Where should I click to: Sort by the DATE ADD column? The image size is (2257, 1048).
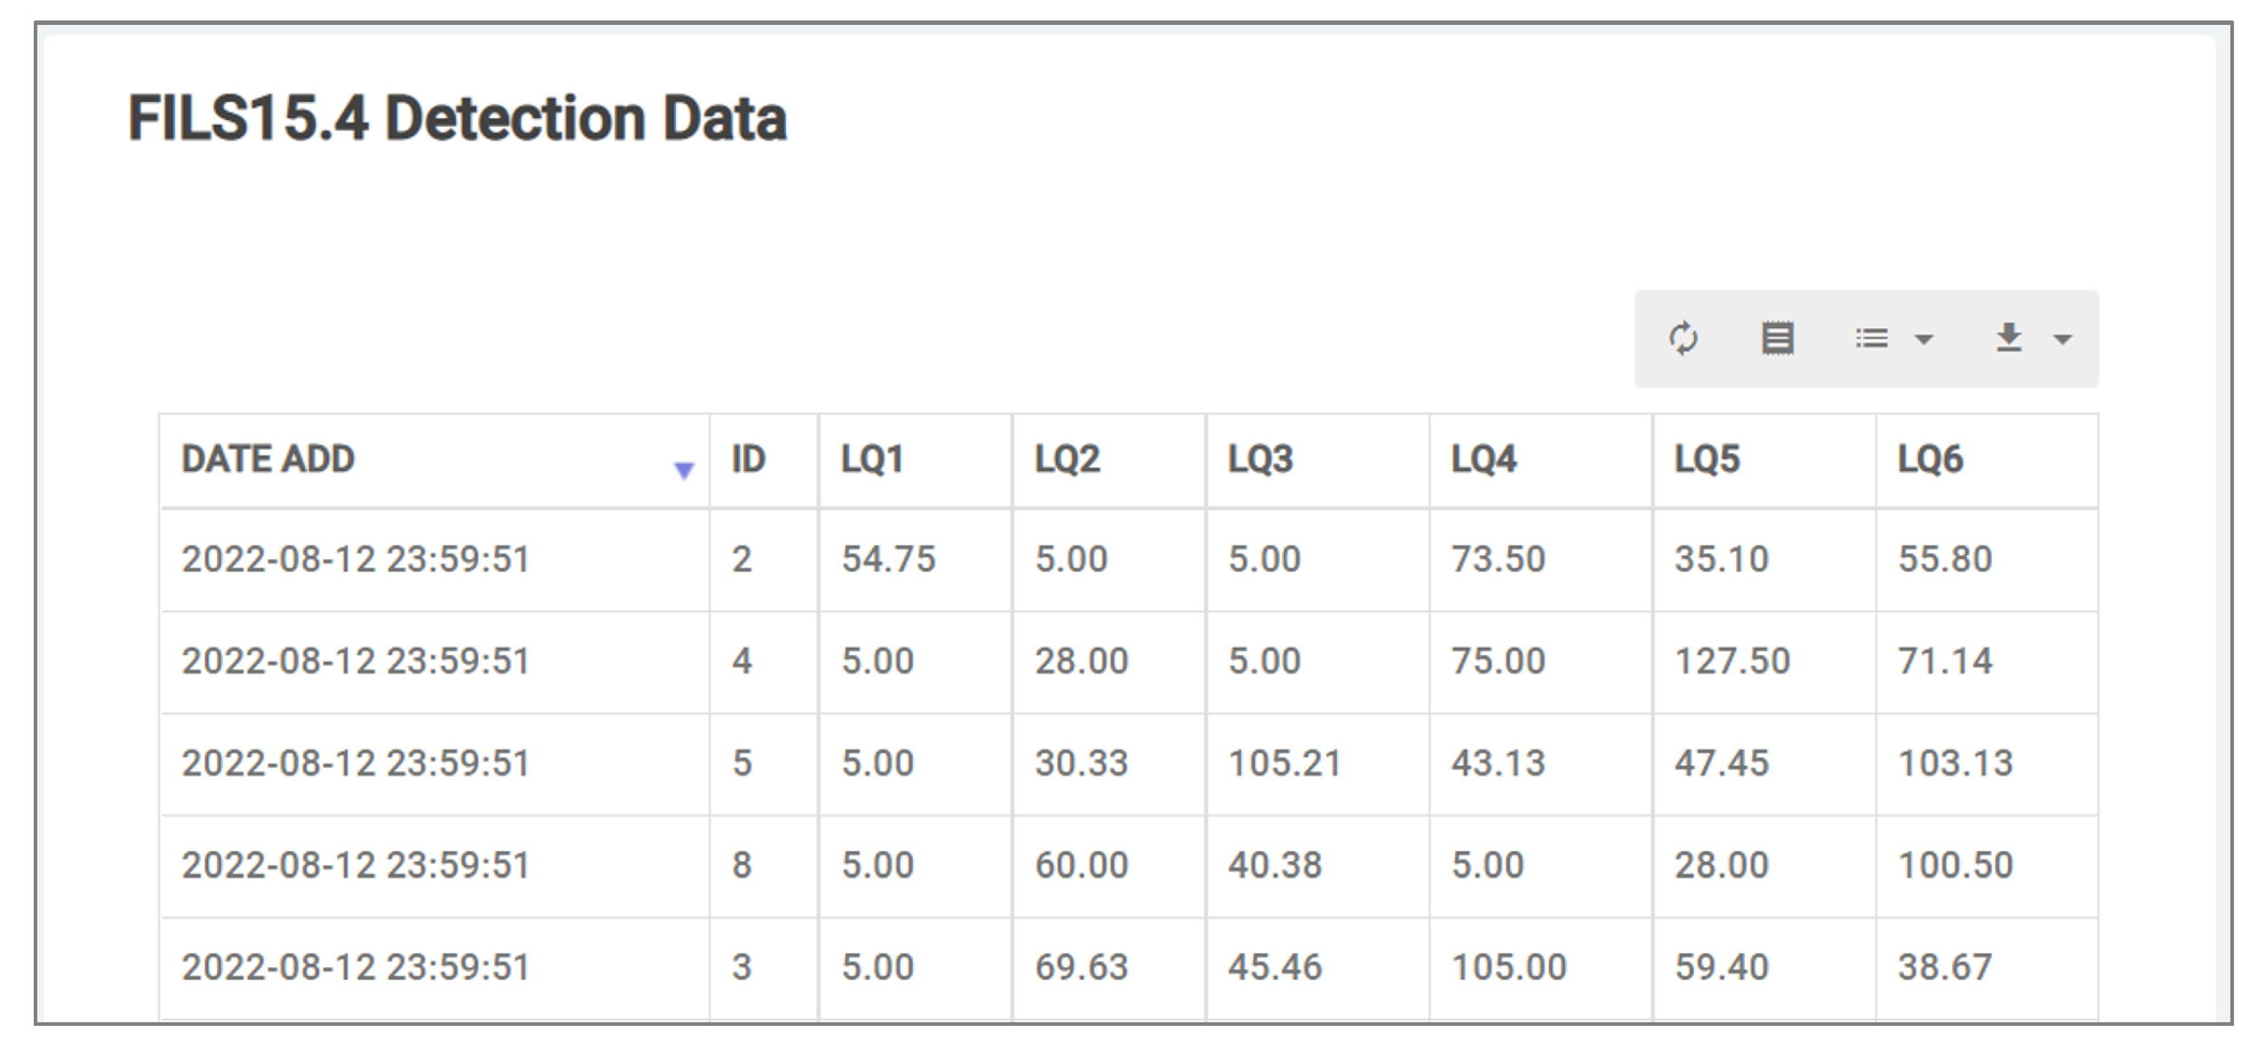coord(268,460)
